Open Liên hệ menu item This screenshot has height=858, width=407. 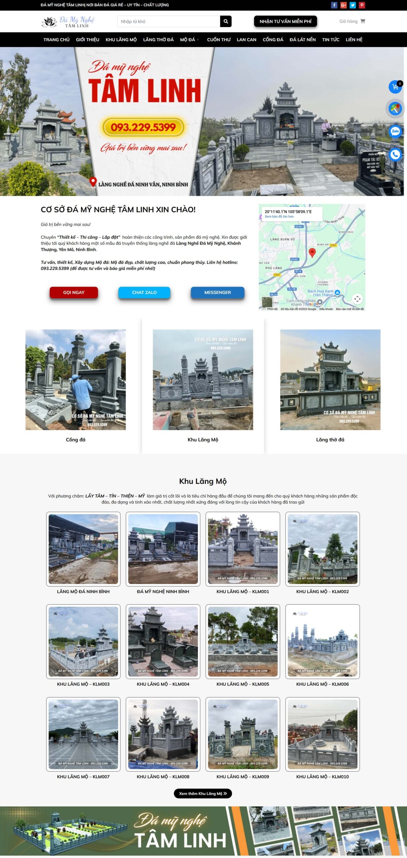(x=354, y=40)
